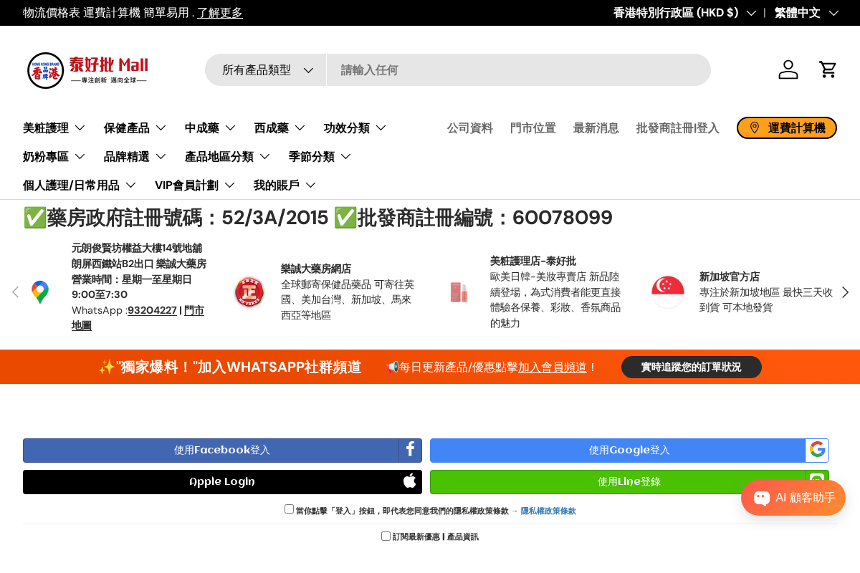Click 實時追蹤您的訂單狀況 button
This screenshot has width=860, height=573.
[691, 367]
